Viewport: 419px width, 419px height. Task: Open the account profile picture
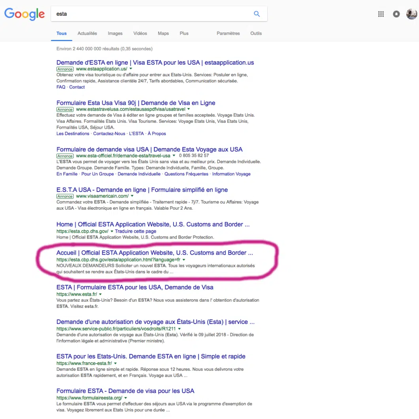coord(411,14)
